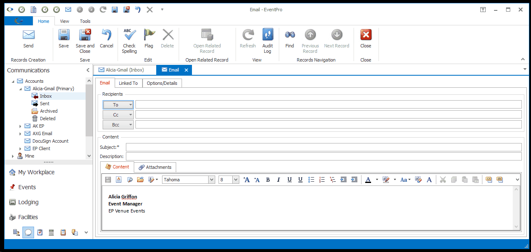Send the email from the ribbon
The width and height of the screenshot is (531, 252).
coord(28,39)
